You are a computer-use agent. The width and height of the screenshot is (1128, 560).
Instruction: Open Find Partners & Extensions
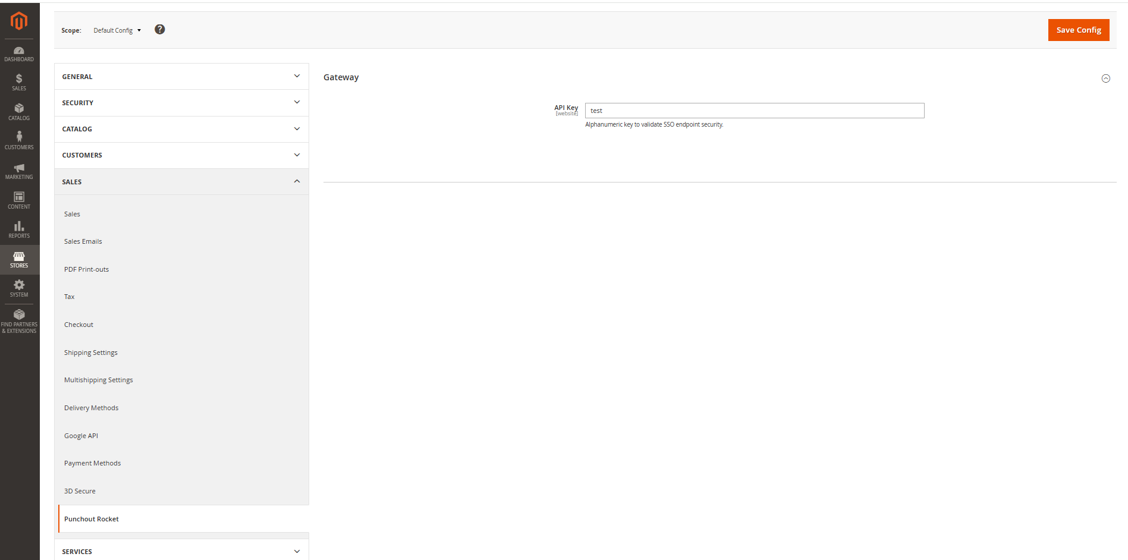(19, 320)
